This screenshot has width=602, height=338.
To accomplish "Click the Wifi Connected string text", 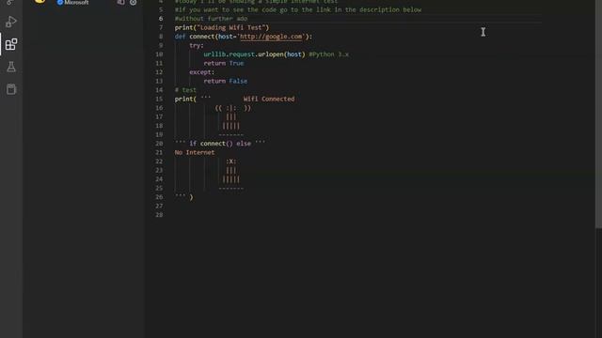I will coord(269,99).
